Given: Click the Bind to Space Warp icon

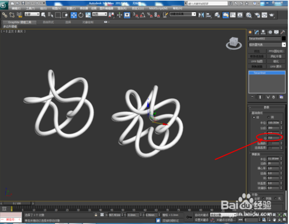Looking at the screenshot, I should (x=19, y=15).
